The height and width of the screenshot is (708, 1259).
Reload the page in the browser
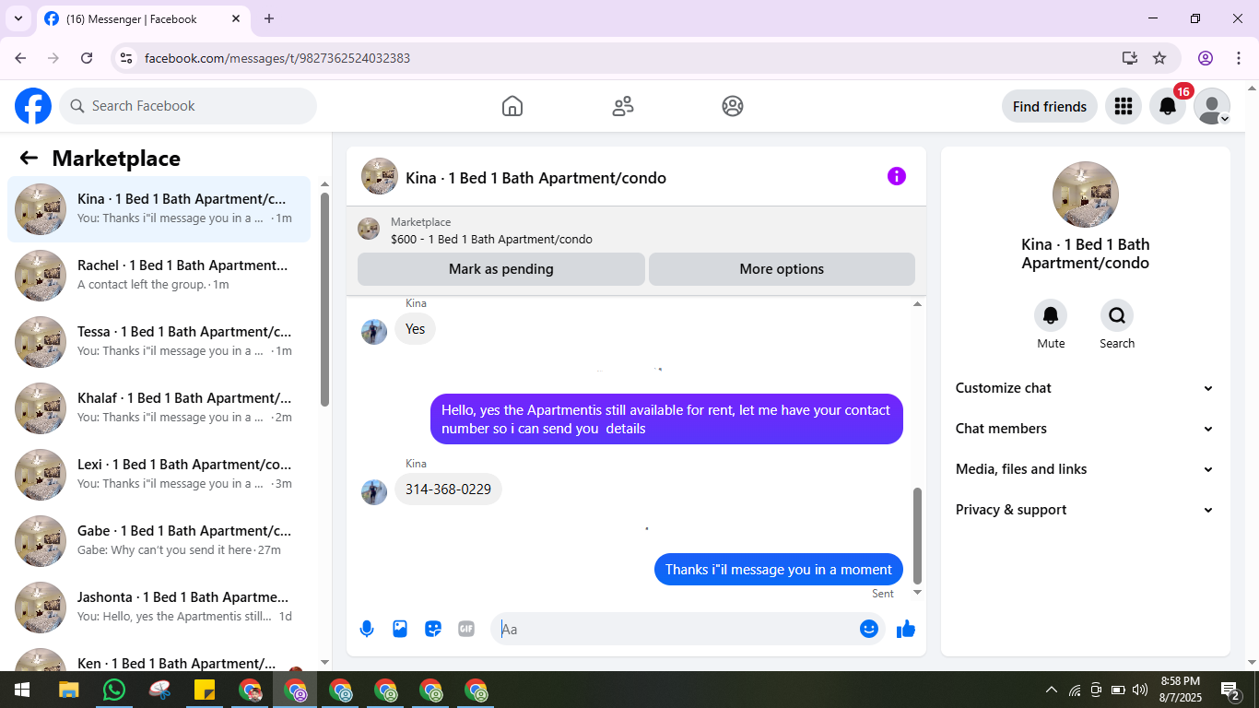(87, 58)
